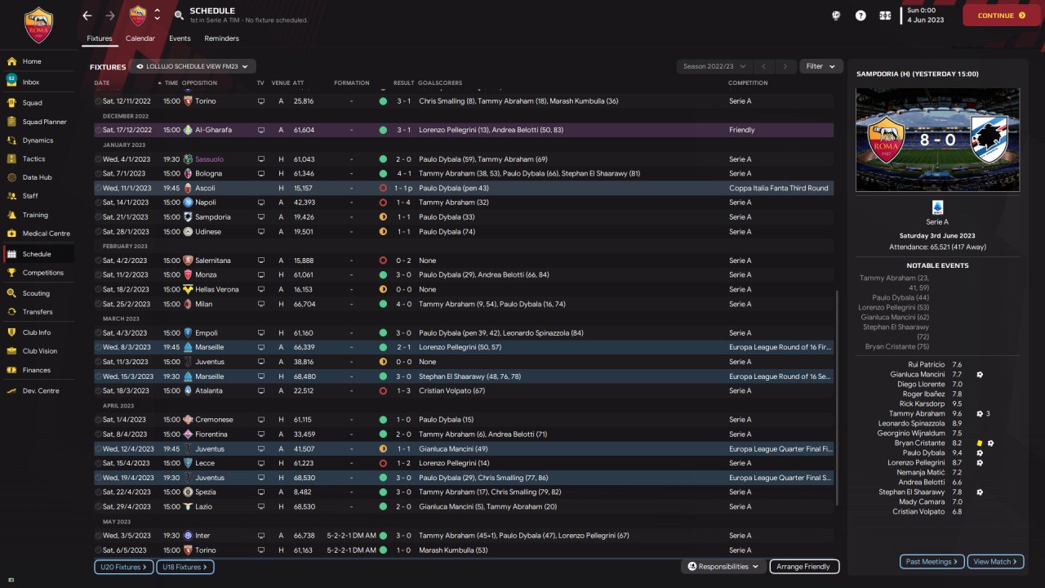Image resolution: width=1045 pixels, height=588 pixels.
Task: Click the Lazio club badge in the fixture list
Action: click(x=188, y=506)
